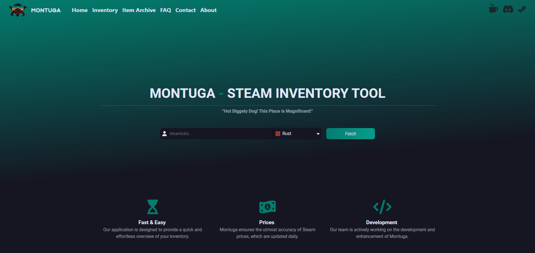Navigate to Item Archive
The image size is (535, 253).
(x=139, y=10)
